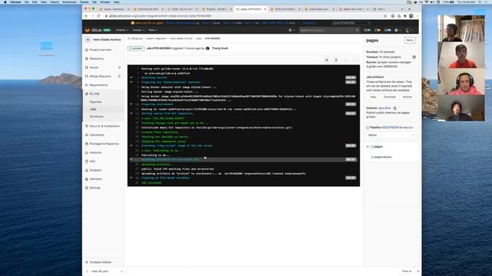Open the Pipeline number link

[390, 127]
